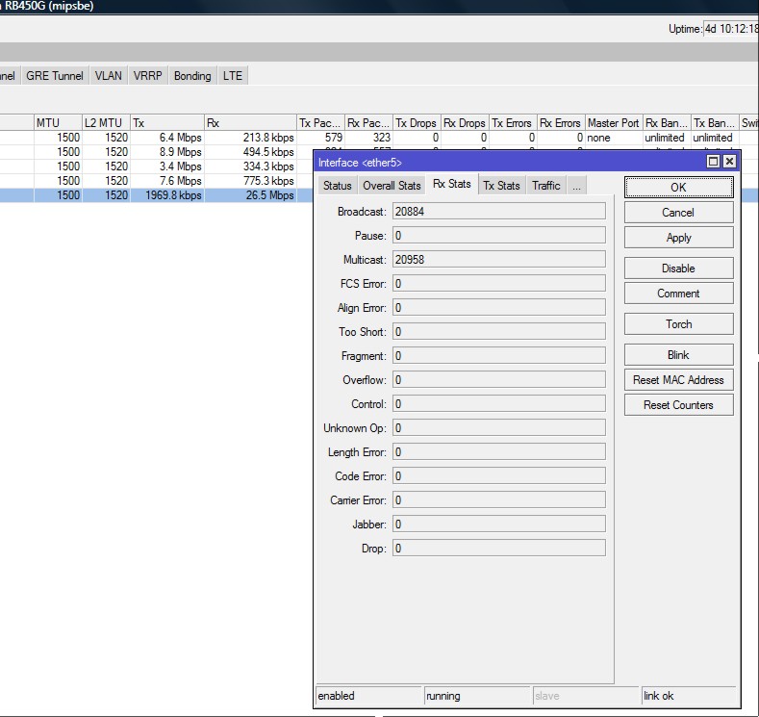Screen dimensions: 759x717
Task: Switch to the Status tab
Action: tap(337, 186)
